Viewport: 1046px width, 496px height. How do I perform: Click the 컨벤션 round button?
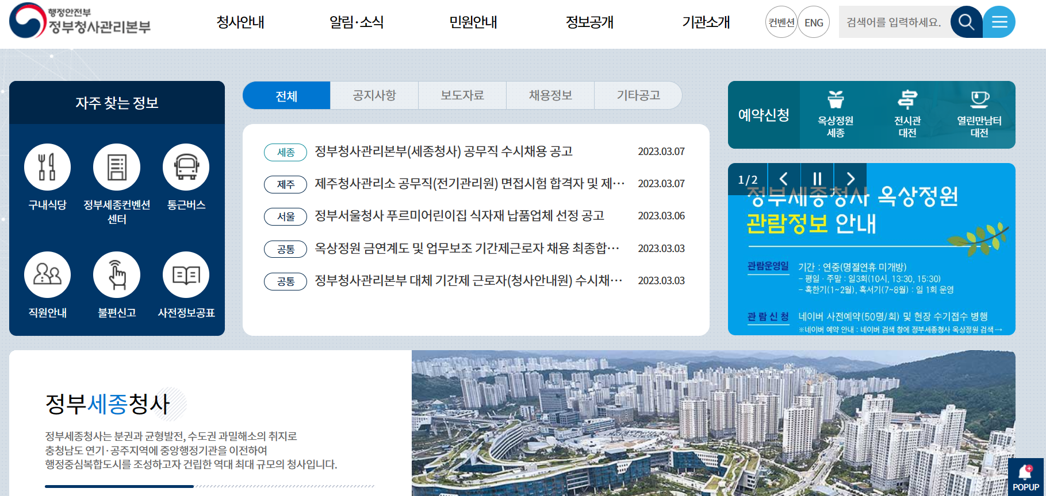click(781, 22)
